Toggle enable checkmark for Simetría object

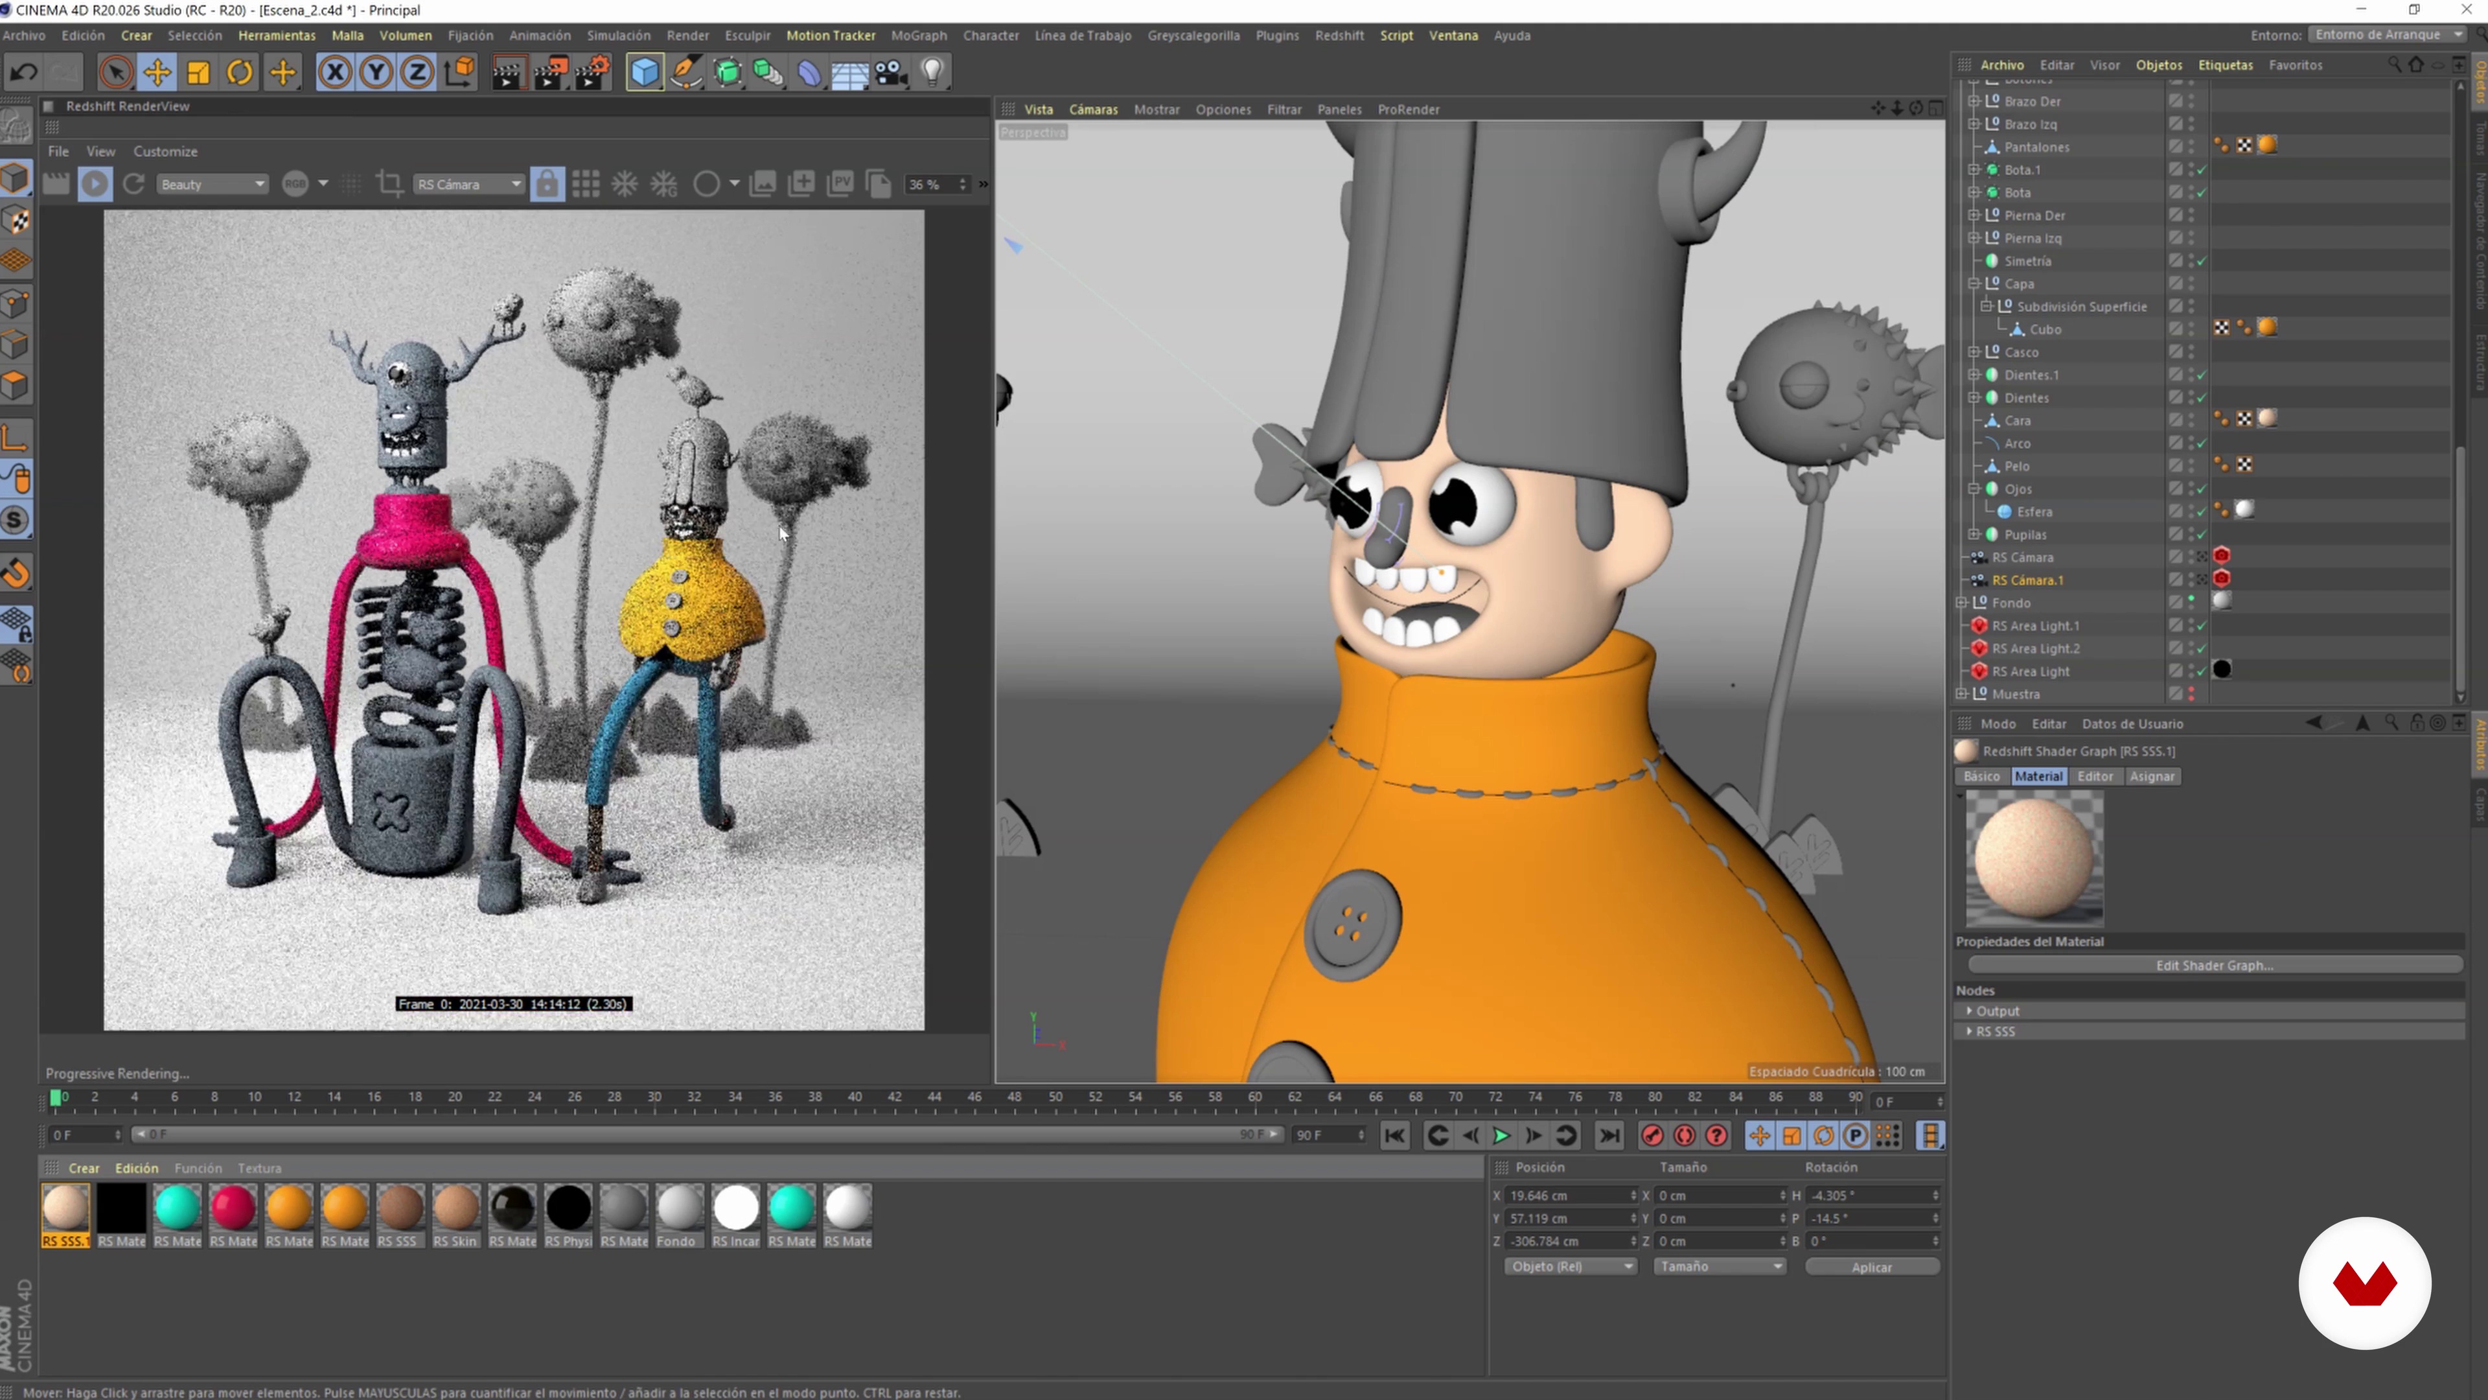(x=2201, y=262)
